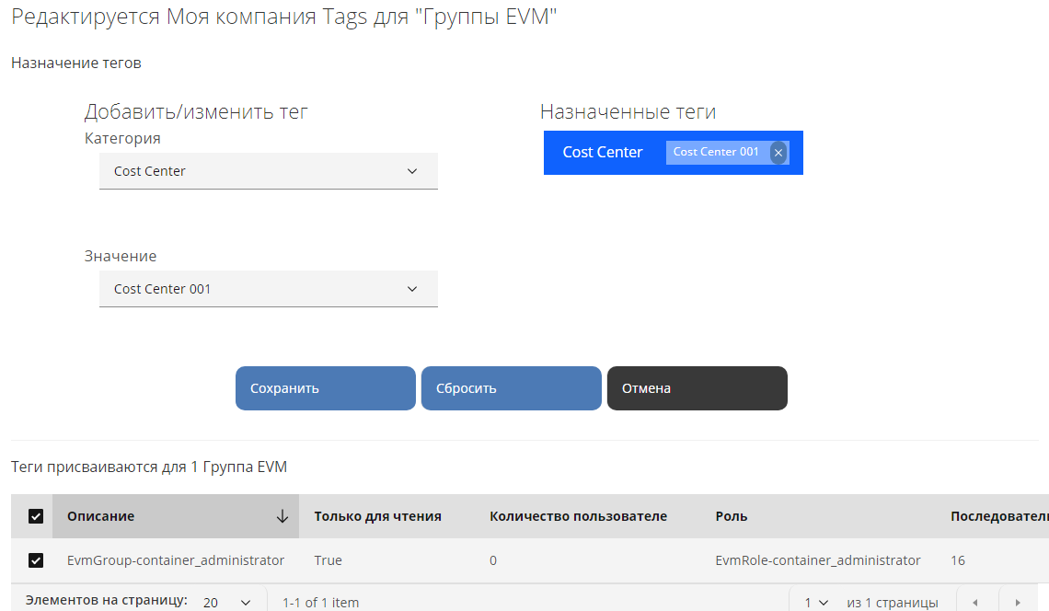The width and height of the screenshot is (1049, 611).
Task: Remove the Cost Center 001 assigned tag
Action: [x=778, y=153]
